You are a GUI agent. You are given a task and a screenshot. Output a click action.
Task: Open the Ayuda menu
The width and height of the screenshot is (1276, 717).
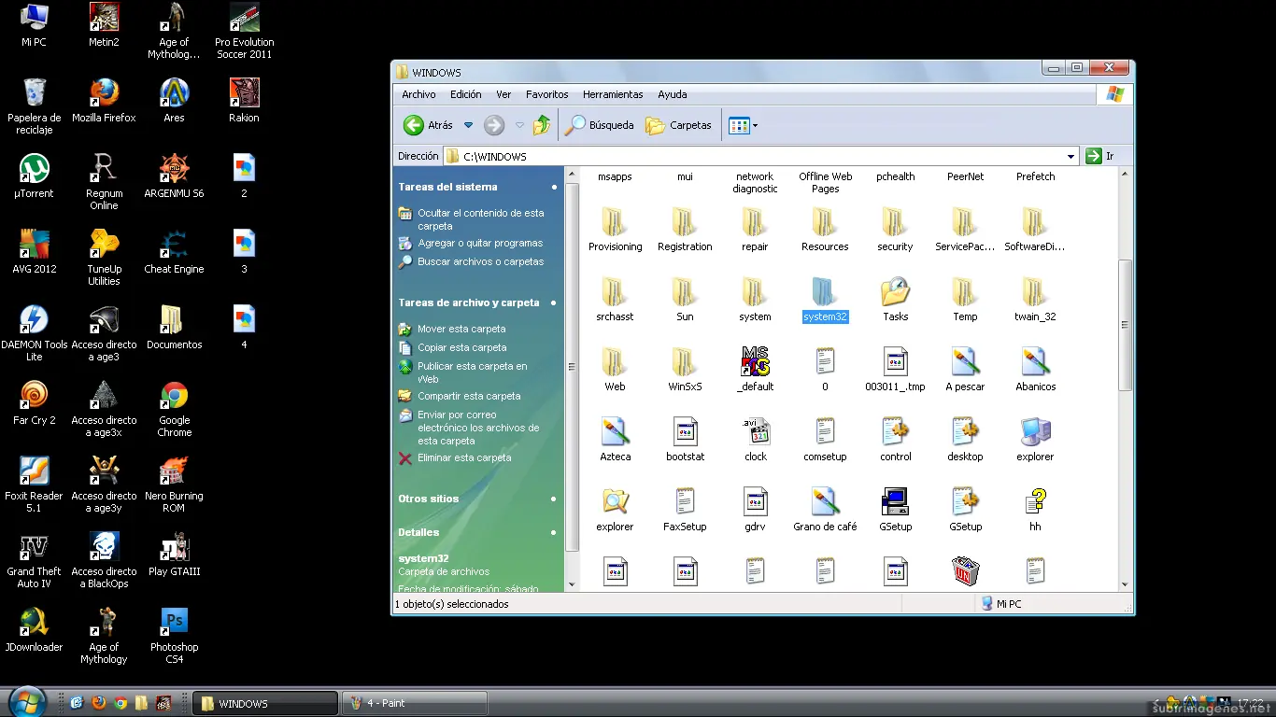673,94
